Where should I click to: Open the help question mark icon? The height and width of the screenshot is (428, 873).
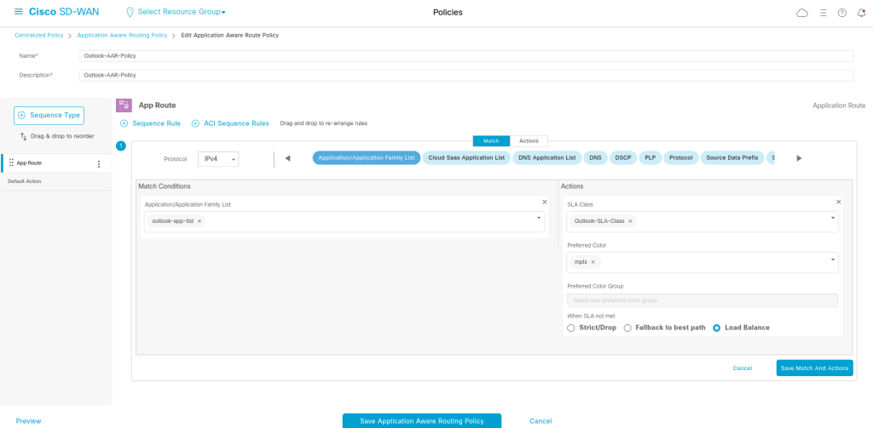[x=841, y=13]
